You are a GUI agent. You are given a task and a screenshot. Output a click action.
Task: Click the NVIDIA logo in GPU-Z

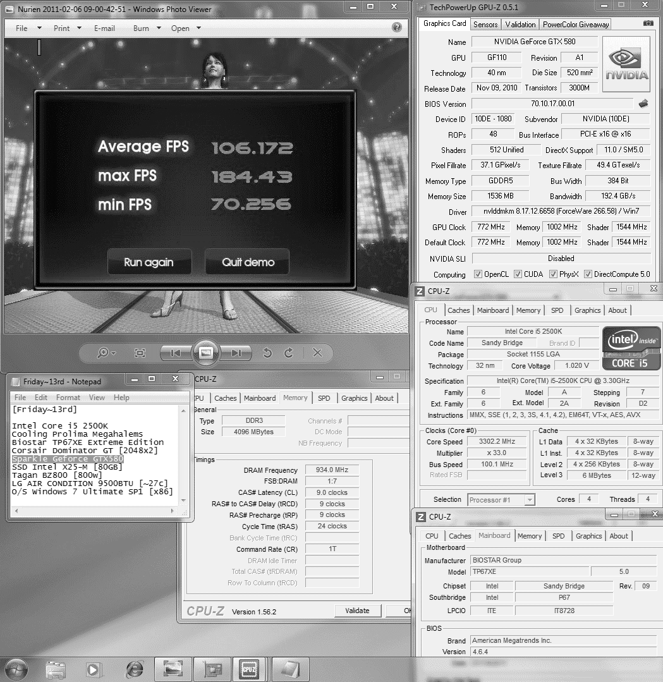[x=626, y=64]
